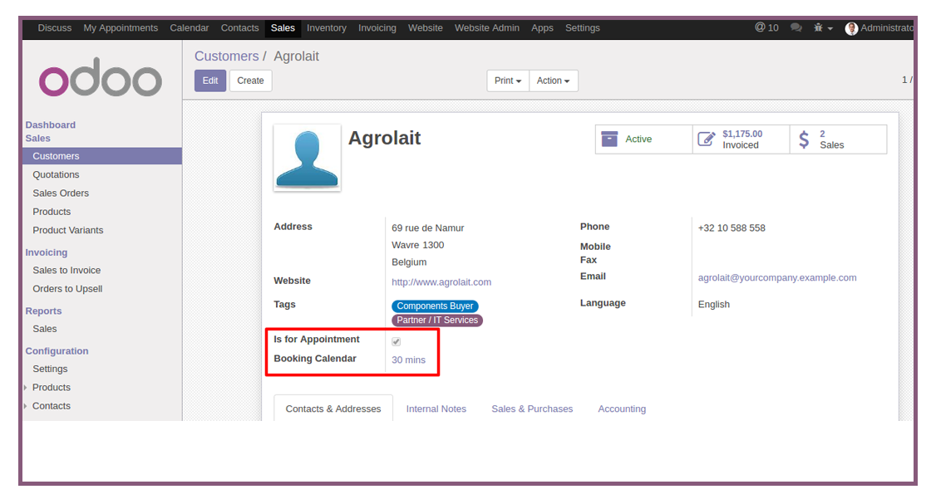The height and width of the screenshot is (504, 936).
Task: Open the @ 10 mentions indicator
Action: pos(766,27)
